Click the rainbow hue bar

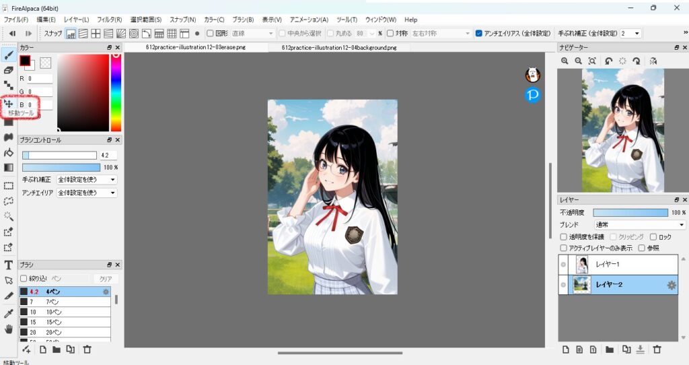116,93
